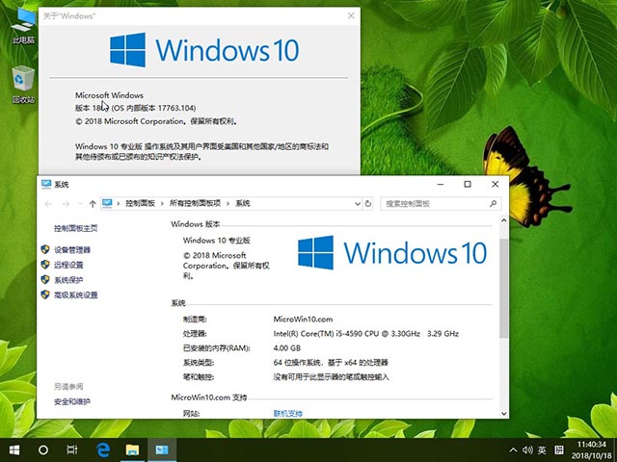The width and height of the screenshot is (617, 462).
Task: Open Security and Maintenance link
Action: (72, 401)
